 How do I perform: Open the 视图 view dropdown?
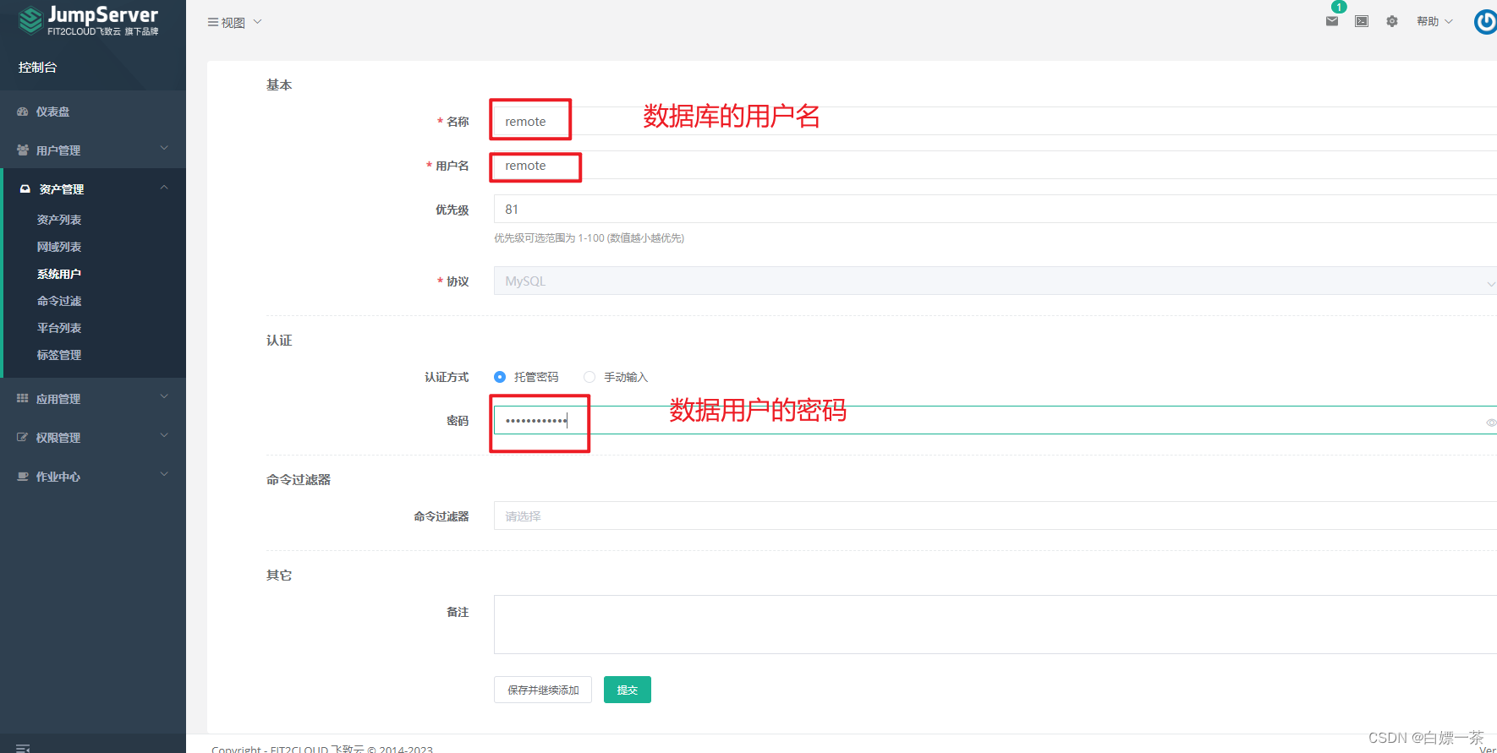click(x=235, y=22)
